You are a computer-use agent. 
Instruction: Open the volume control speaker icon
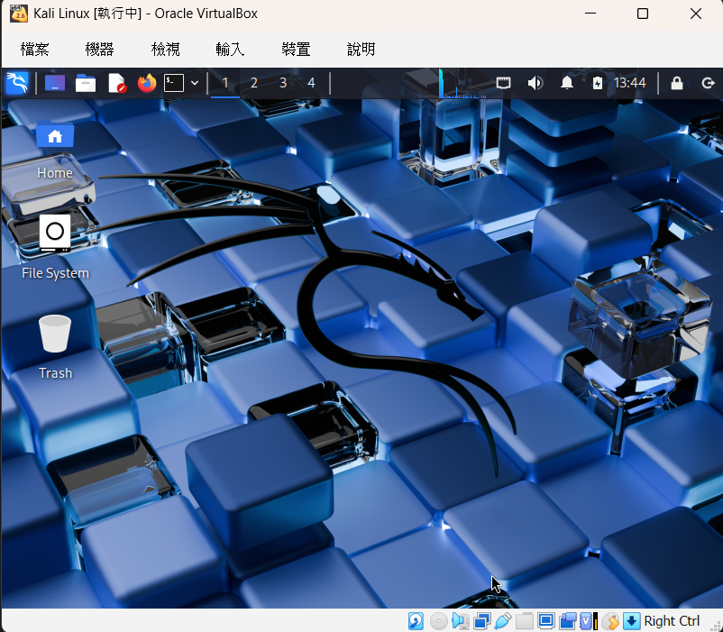pos(535,83)
